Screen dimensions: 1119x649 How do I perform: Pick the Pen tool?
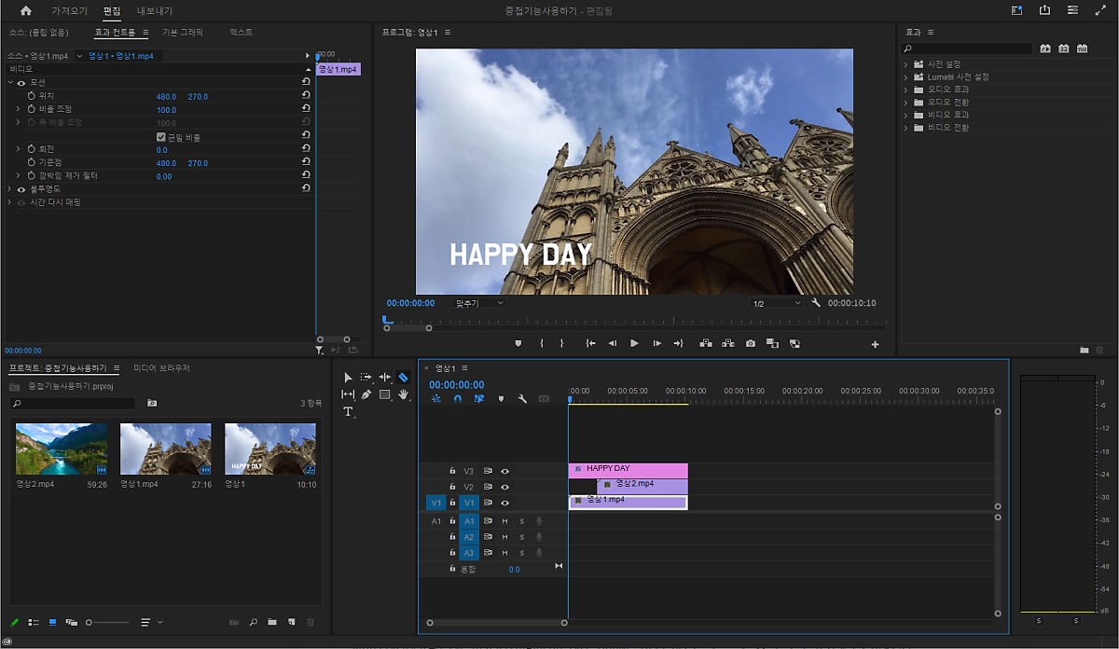coord(366,394)
